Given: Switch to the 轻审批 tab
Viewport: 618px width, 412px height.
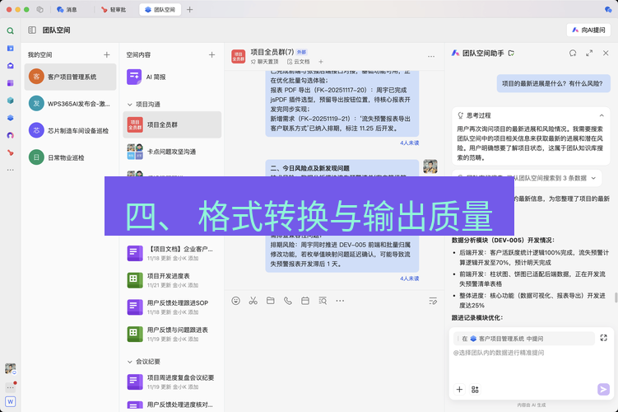Looking at the screenshot, I should 114,9.
